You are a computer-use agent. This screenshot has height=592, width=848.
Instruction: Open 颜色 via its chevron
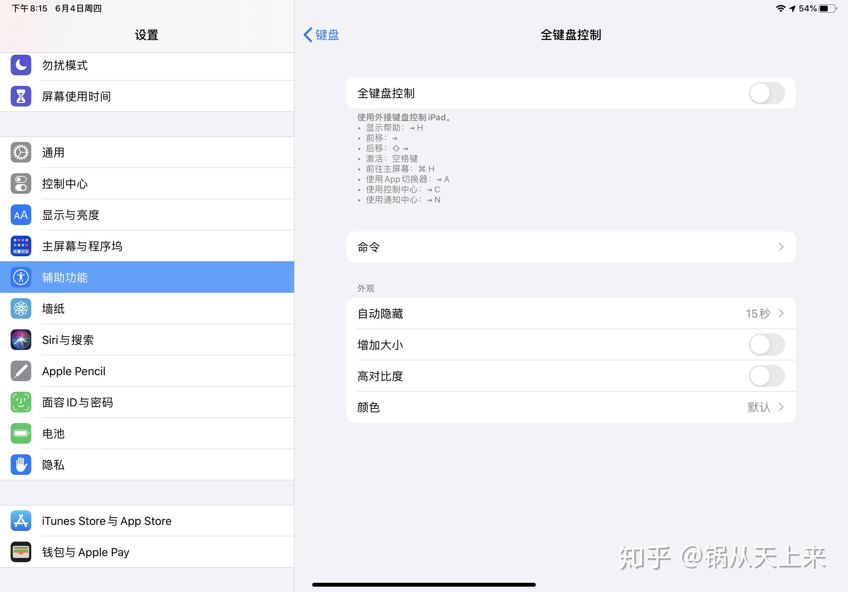click(x=781, y=407)
